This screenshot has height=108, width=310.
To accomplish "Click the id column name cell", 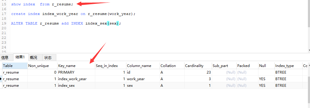I will coord(143,72).
